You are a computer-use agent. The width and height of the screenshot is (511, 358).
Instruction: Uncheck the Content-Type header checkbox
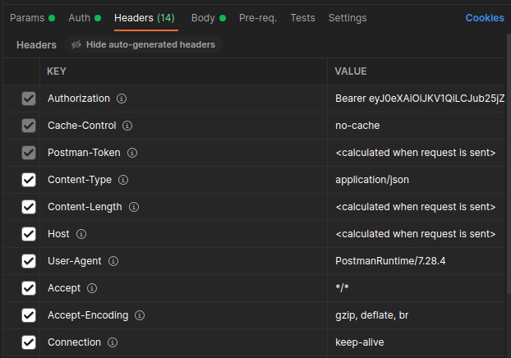point(29,180)
